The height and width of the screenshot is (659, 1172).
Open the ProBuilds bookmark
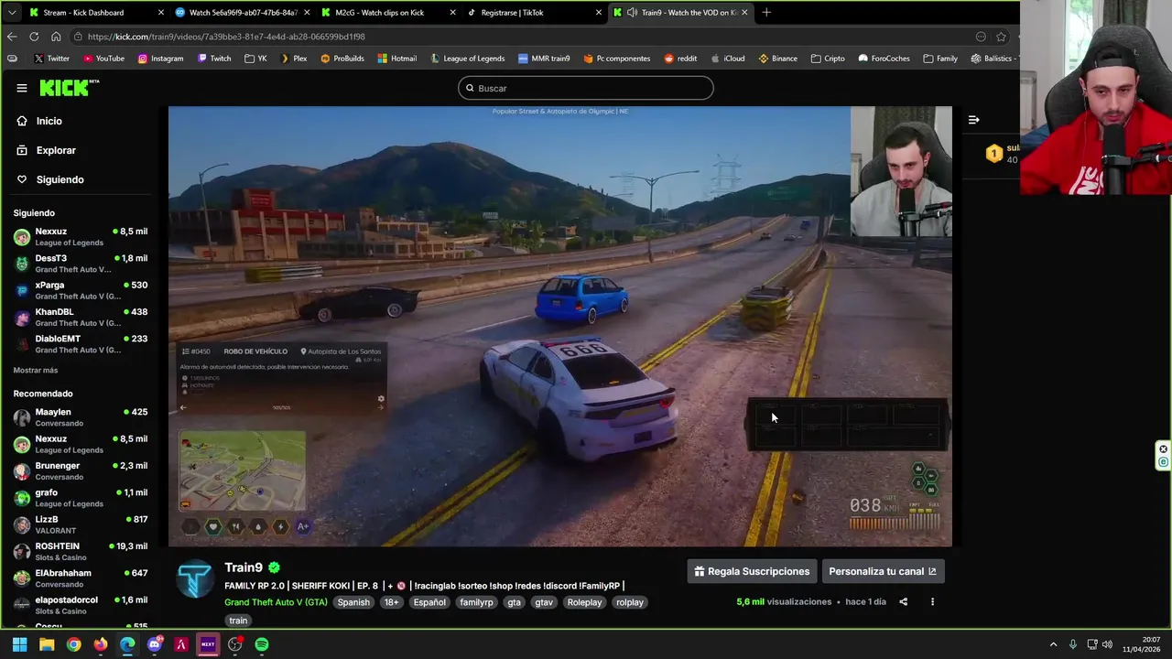(x=342, y=59)
